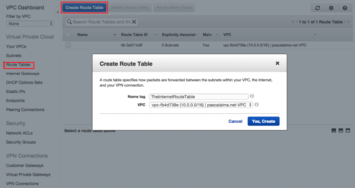Toggle the select-all checkbox in table header
The width and height of the screenshot is (355, 188).
tap(68, 35)
